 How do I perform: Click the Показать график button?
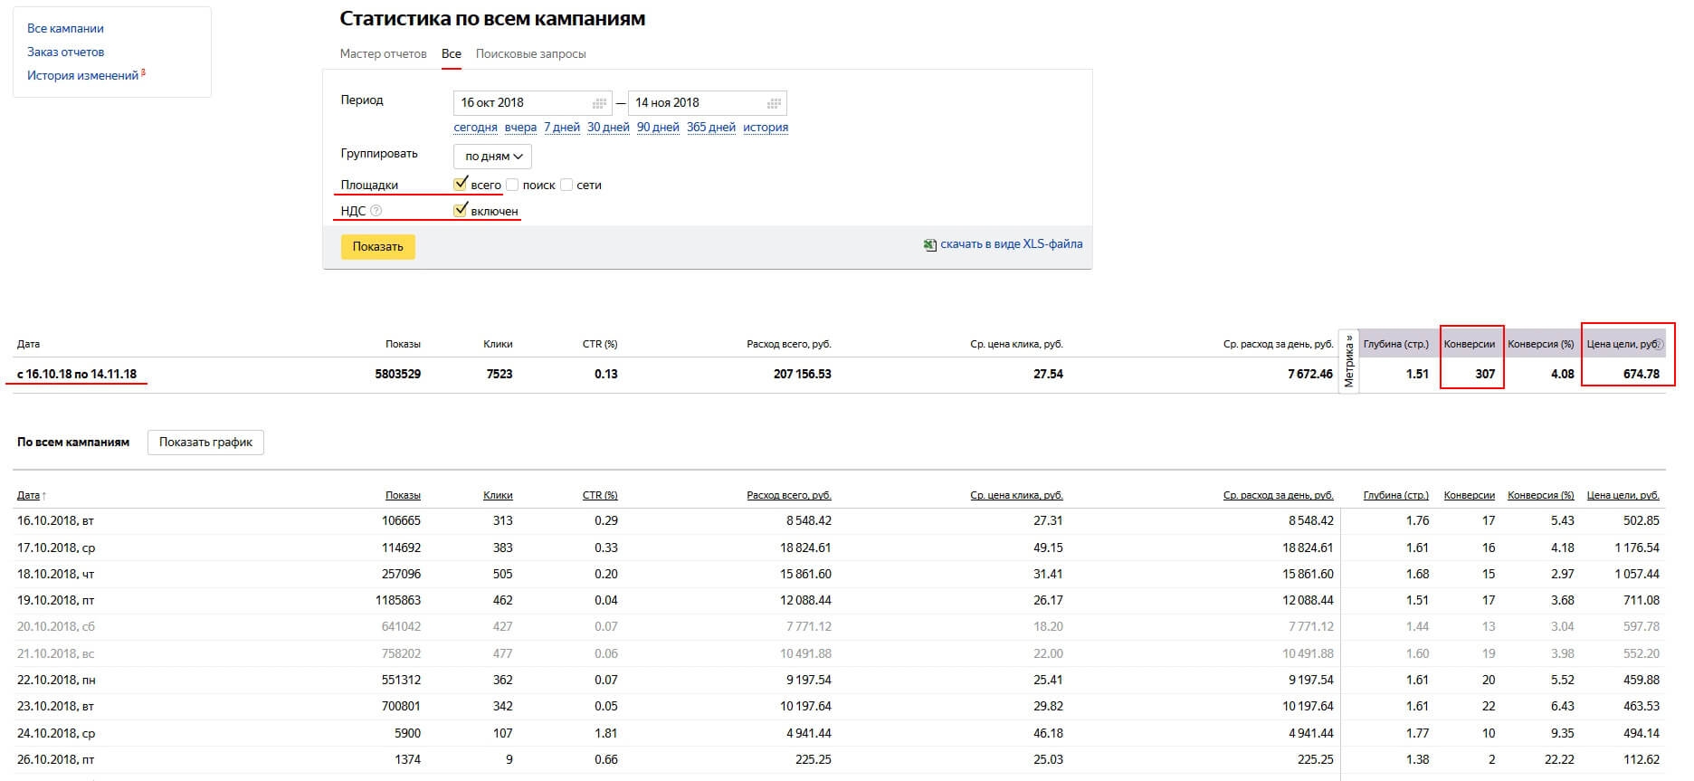205,443
